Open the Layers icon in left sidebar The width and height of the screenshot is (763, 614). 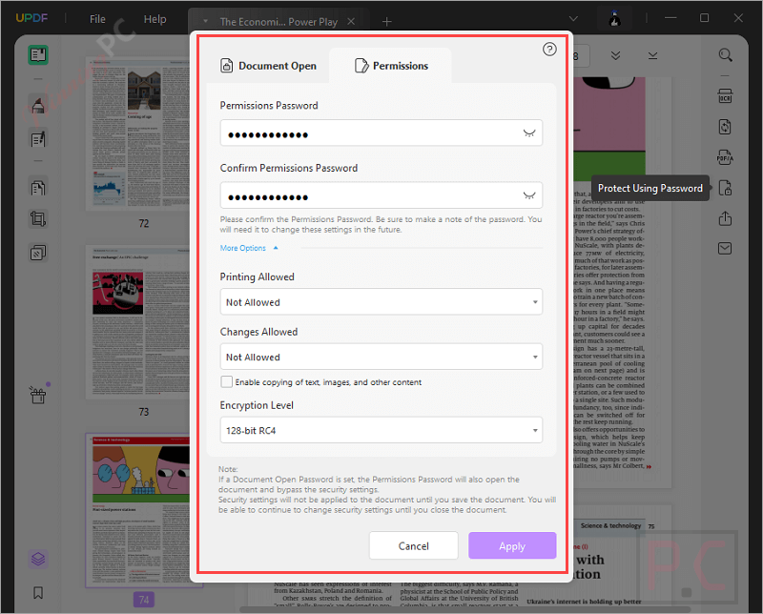(x=38, y=559)
